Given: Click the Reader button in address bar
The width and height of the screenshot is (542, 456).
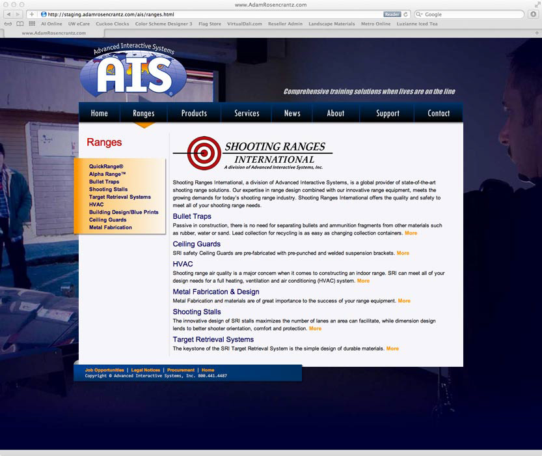Looking at the screenshot, I should [x=392, y=14].
